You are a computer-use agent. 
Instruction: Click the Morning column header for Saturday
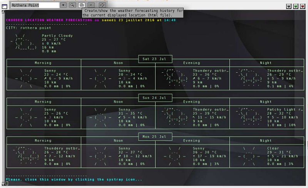click(x=43, y=63)
